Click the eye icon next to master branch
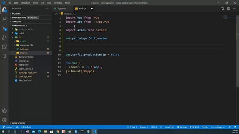Image resolution: width=239 pixels, height=134 pixels. tap(17, 127)
